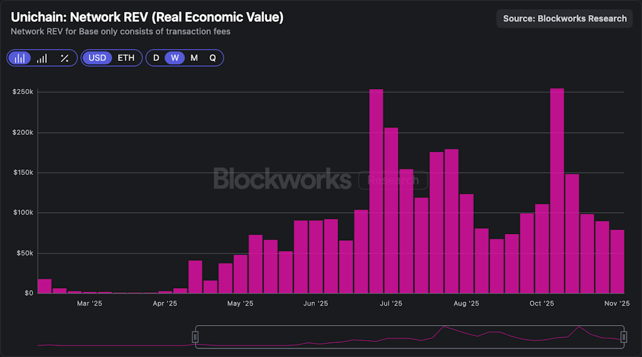Select the bar chart view icon

coord(19,58)
